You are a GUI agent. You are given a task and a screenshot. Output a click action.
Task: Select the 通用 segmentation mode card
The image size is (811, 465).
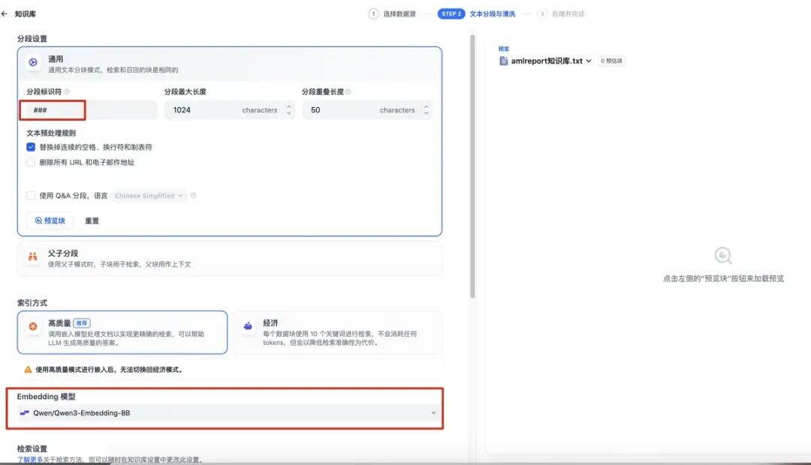pos(230,63)
